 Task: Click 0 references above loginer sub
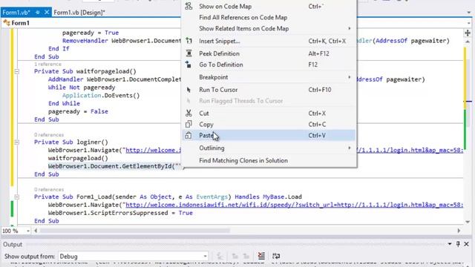point(49,135)
